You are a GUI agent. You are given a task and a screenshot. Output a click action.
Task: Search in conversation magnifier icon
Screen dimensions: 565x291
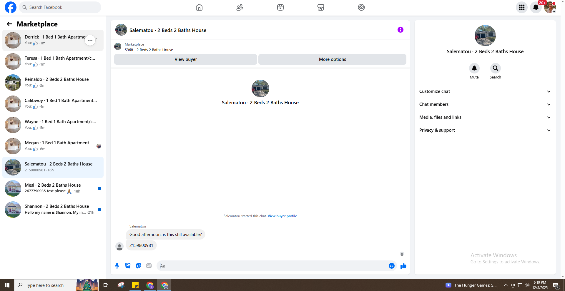496,68
